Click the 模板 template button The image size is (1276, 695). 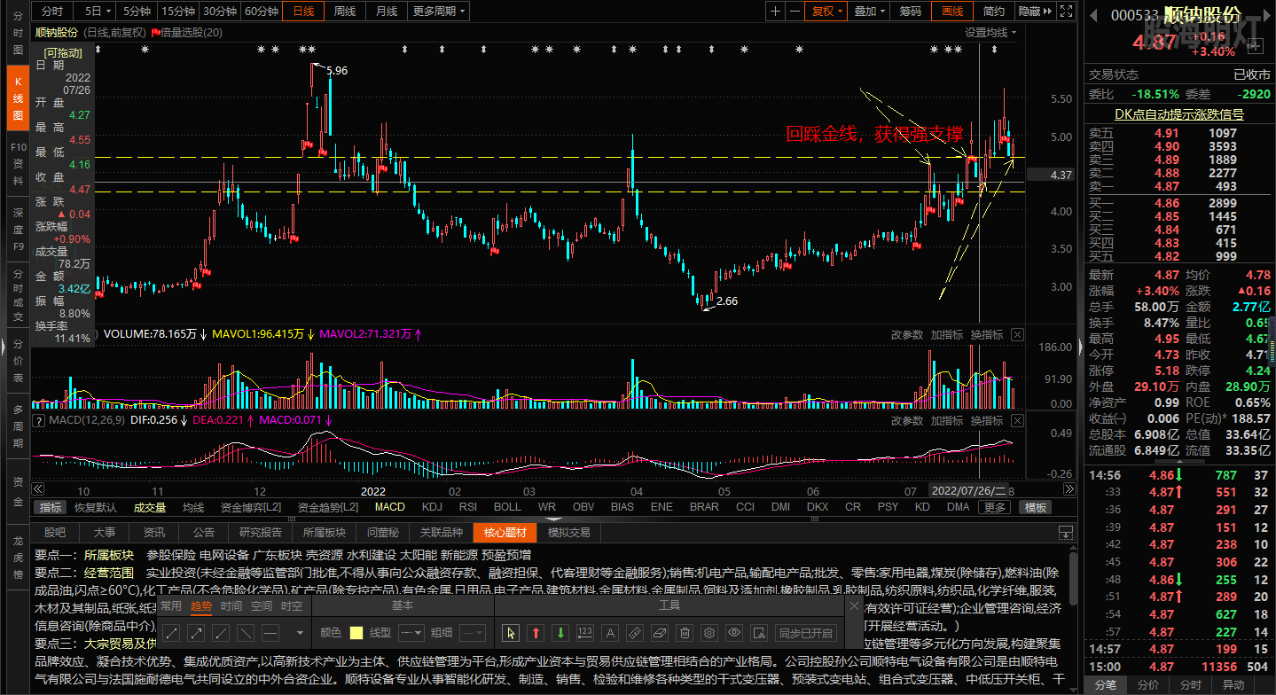(1035, 507)
